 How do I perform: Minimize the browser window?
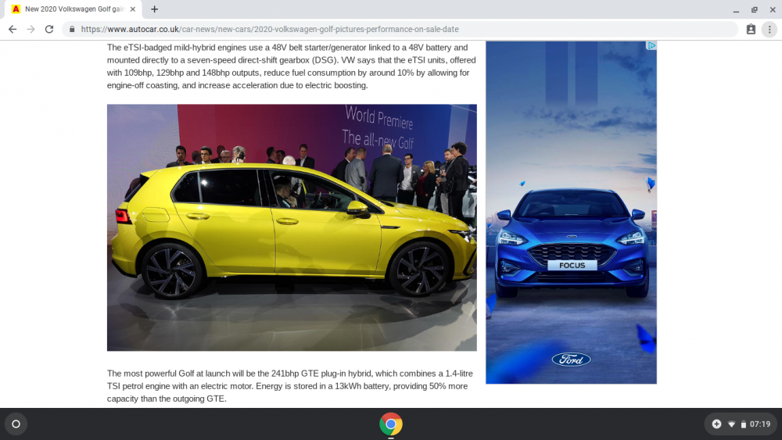click(x=736, y=9)
